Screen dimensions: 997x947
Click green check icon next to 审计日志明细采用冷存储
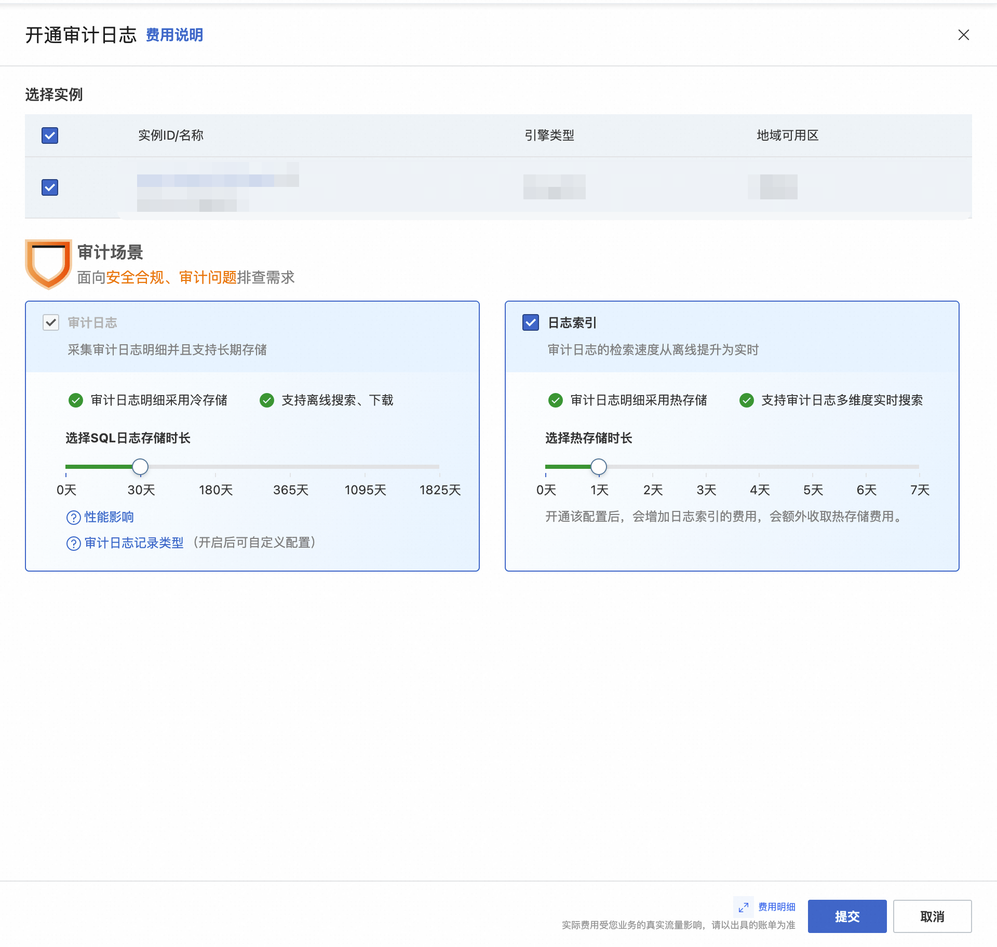pos(76,400)
